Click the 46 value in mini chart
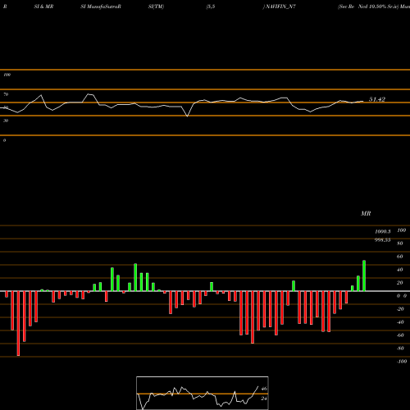This screenshot has width=410, height=410. [264, 389]
